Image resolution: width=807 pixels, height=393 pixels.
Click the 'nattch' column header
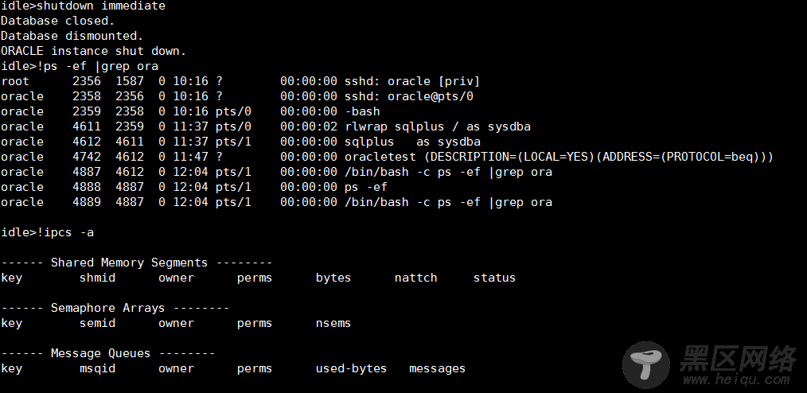point(416,278)
